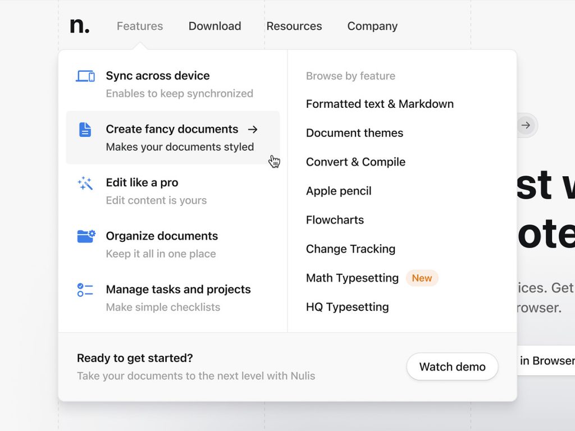Select the Flowcharts feature link
Screen dimensions: 575x431
coord(335,219)
